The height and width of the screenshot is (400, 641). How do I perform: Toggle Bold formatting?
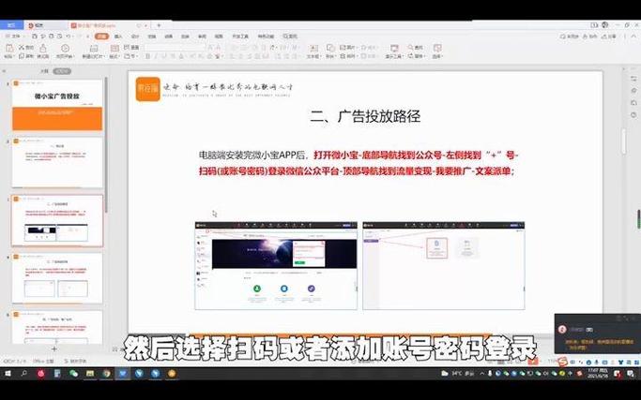(148, 56)
